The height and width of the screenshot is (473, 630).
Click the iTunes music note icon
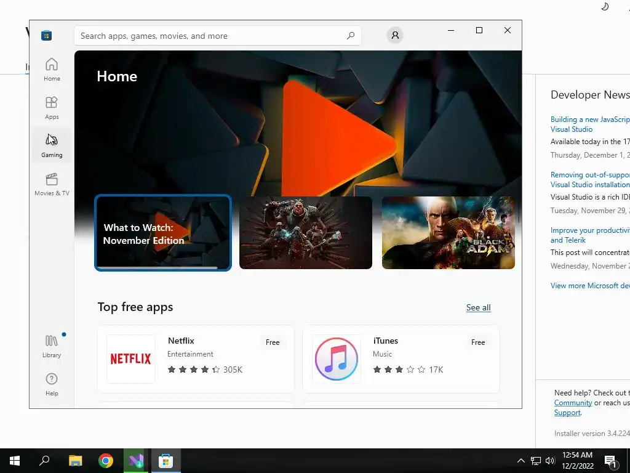coord(337,359)
